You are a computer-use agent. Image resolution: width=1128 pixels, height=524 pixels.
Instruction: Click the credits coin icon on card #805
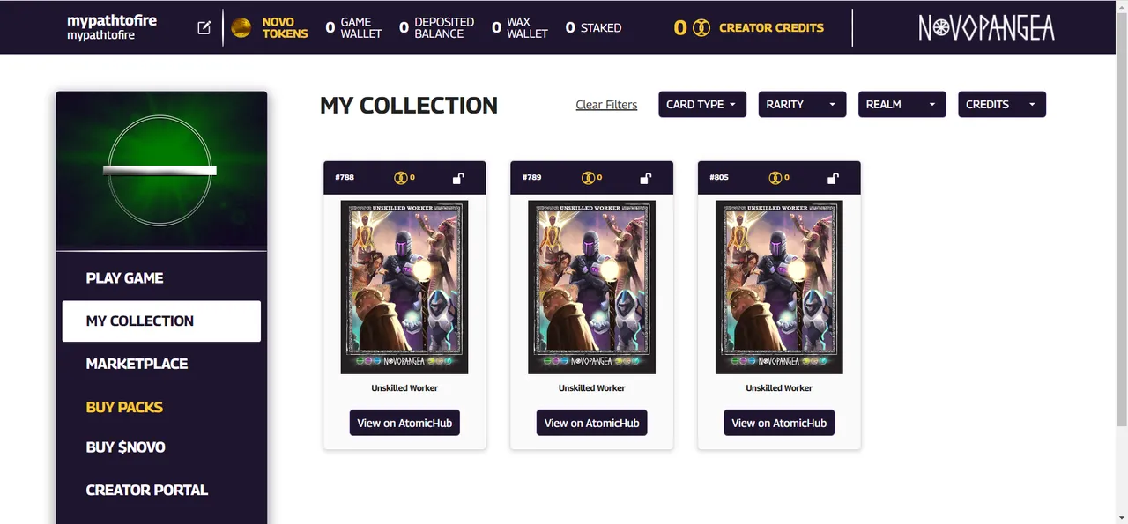(775, 178)
